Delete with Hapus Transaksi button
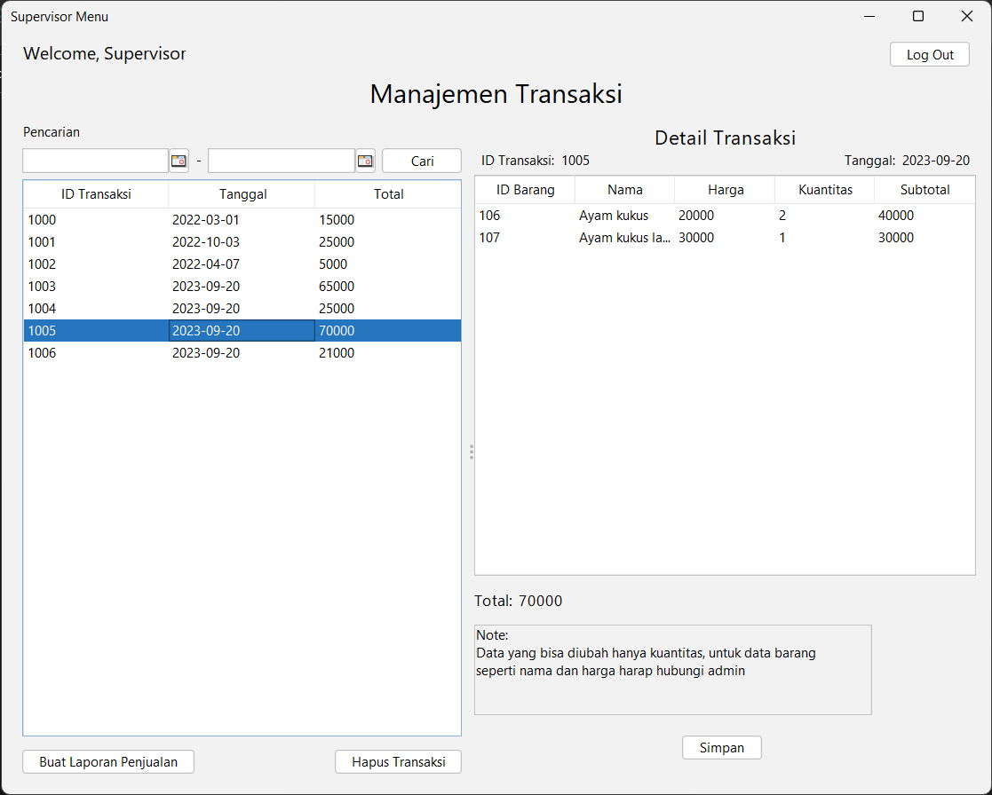This screenshot has height=795, width=992. (x=398, y=761)
